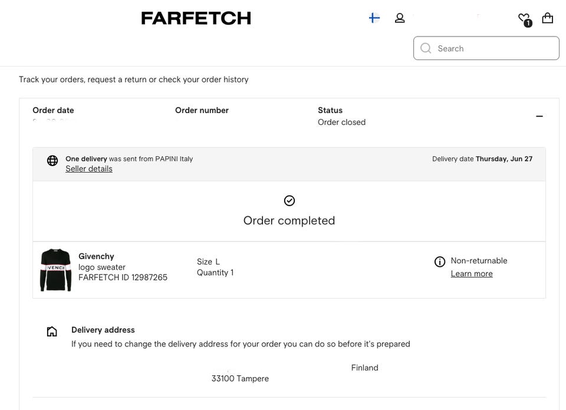This screenshot has height=410, width=566.
Task: Click the Delivery date Thursday, Jun 27 text
Action: pyautogui.click(x=482, y=159)
